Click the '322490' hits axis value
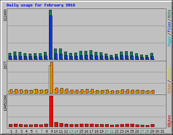This screenshot has width=173, height=135. click(5, 15)
